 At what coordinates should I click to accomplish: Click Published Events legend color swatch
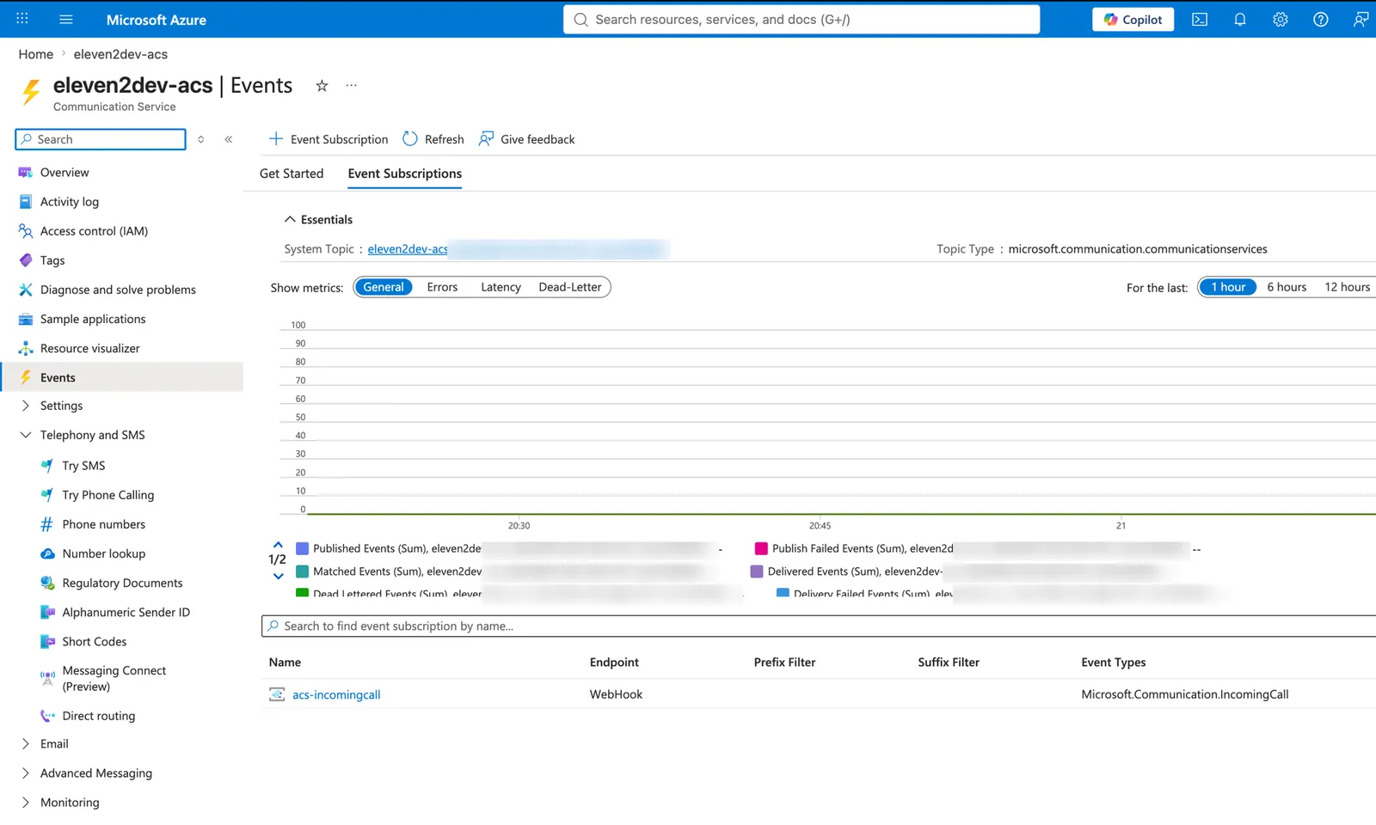click(x=302, y=548)
